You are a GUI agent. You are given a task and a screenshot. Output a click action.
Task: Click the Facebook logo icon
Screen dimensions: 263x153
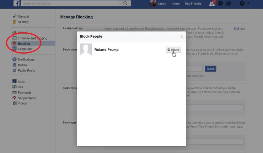[x=16, y=3]
